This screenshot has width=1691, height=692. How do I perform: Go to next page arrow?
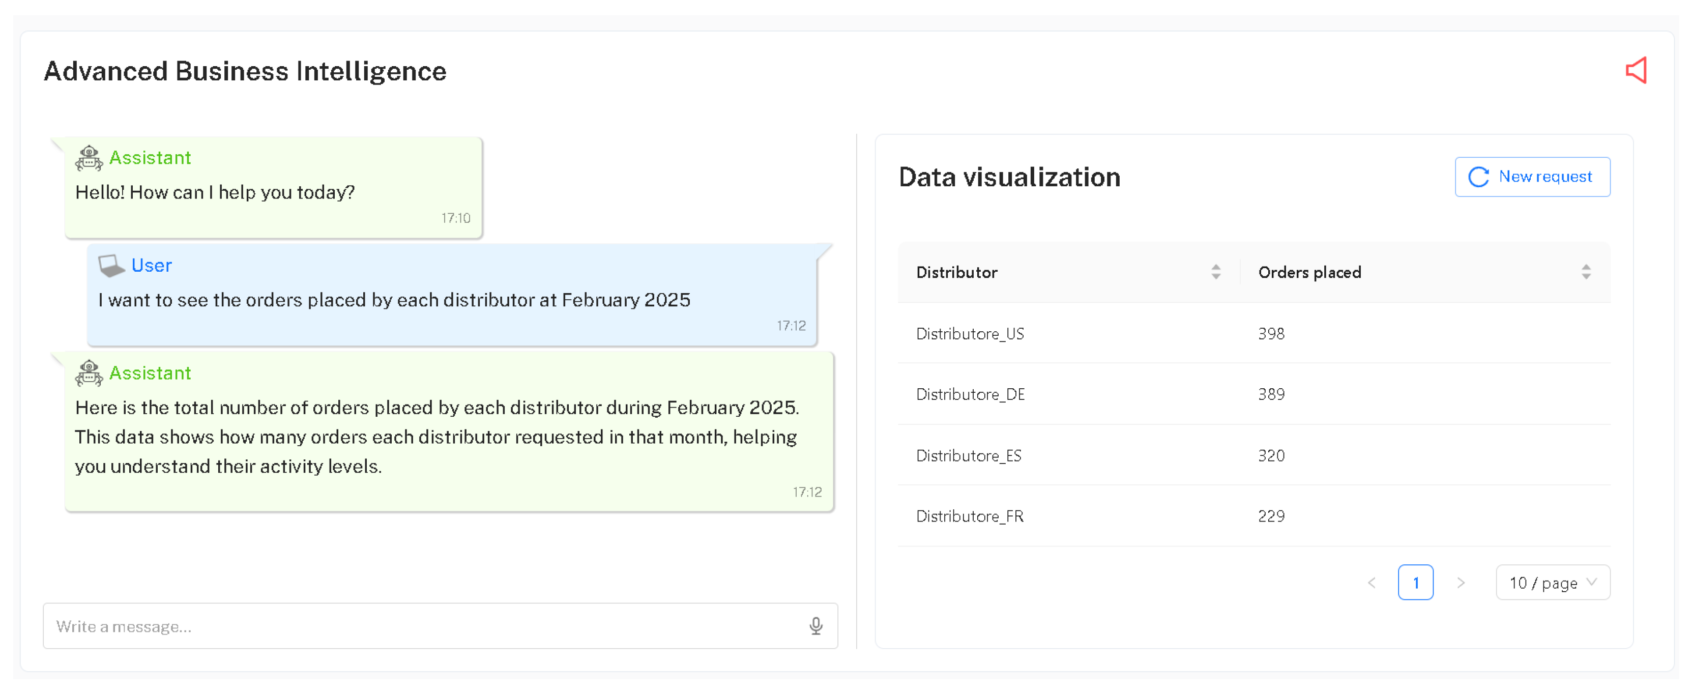[x=1461, y=583]
